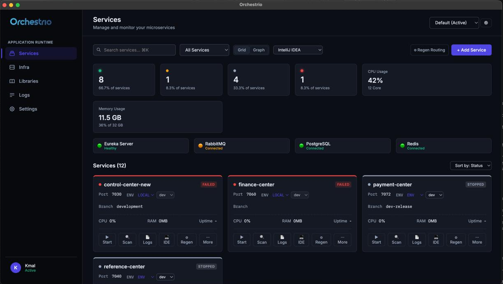
Task: Open dev profile dropdown on control-center-new
Action: click(x=165, y=195)
